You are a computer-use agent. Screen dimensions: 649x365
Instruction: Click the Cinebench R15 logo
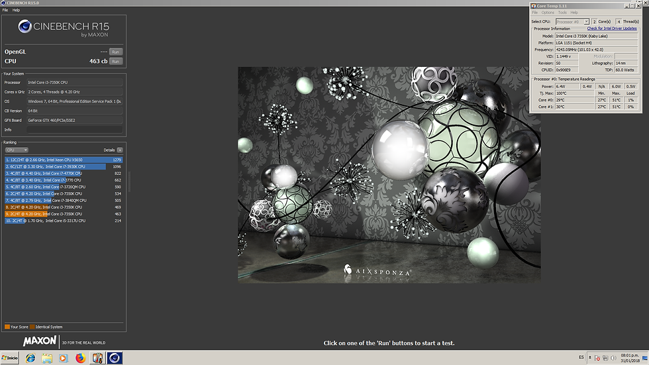(64, 29)
